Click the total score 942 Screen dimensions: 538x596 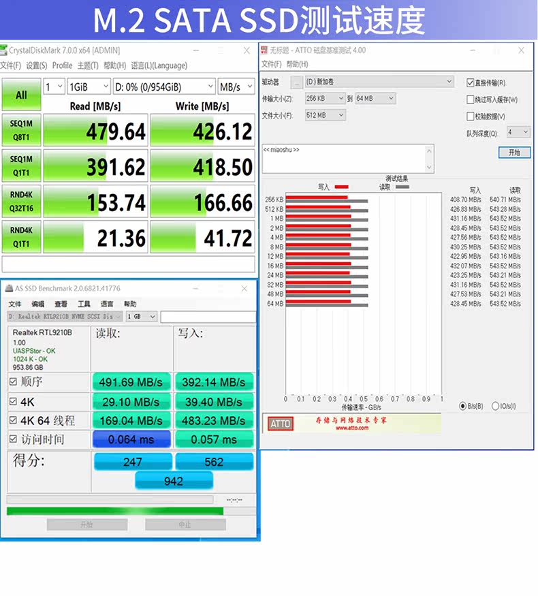point(174,481)
